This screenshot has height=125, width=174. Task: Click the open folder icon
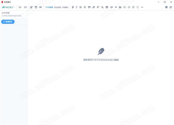pyautogui.click(x=20, y=7)
